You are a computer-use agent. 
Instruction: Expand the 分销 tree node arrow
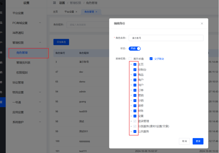pos(131,101)
